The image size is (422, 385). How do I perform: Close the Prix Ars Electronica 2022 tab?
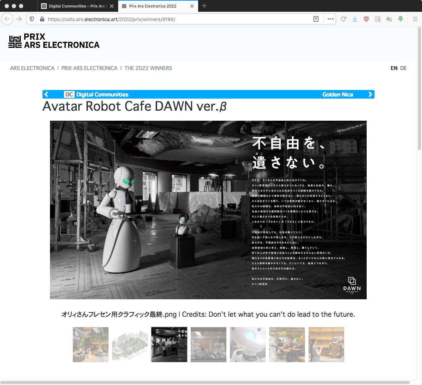click(x=192, y=6)
